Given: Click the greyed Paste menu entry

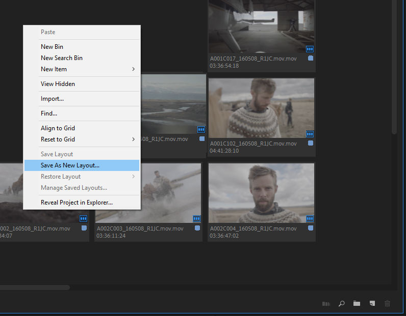Looking at the screenshot, I should pos(82,32).
